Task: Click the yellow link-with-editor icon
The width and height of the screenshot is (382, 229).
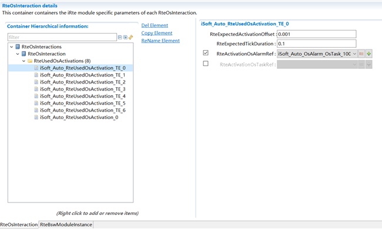Action: pyautogui.click(x=131, y=37)
